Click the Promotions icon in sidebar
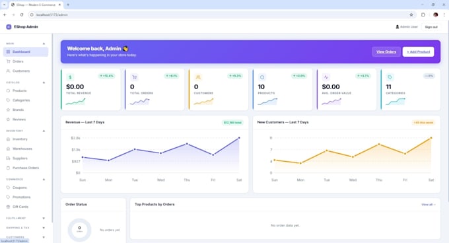 pos(8,197)
